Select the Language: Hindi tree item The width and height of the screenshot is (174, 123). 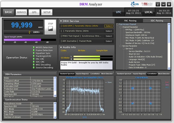[x=137, y=59]
